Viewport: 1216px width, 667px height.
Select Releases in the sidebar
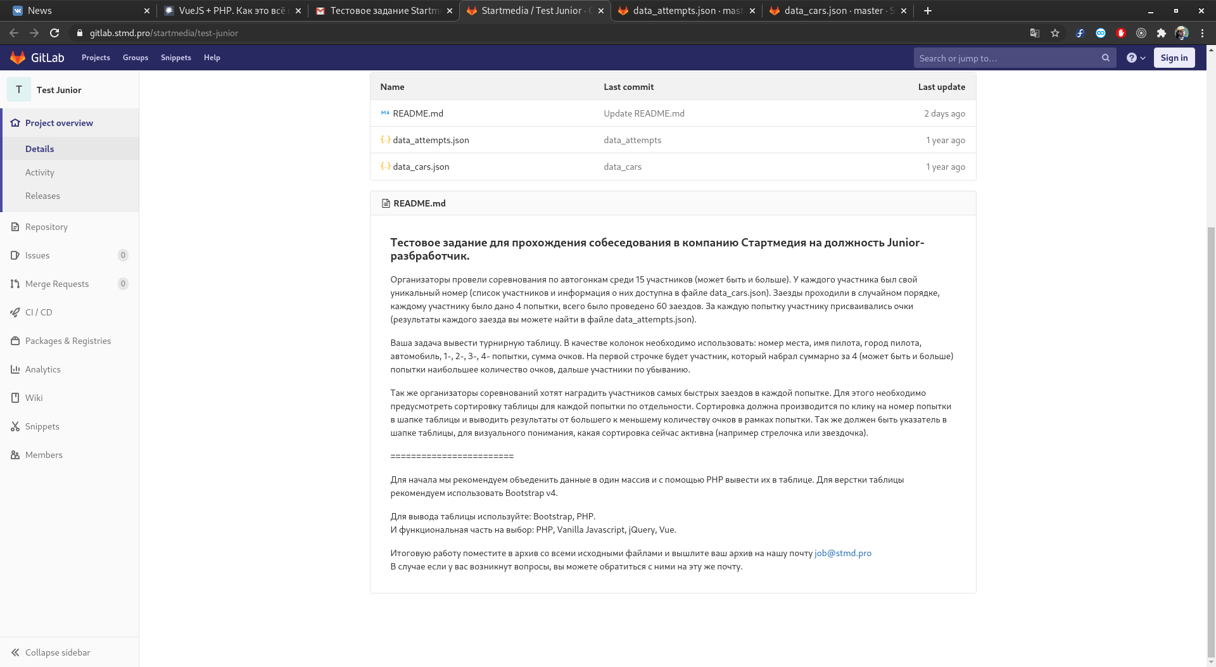point(70,196)
